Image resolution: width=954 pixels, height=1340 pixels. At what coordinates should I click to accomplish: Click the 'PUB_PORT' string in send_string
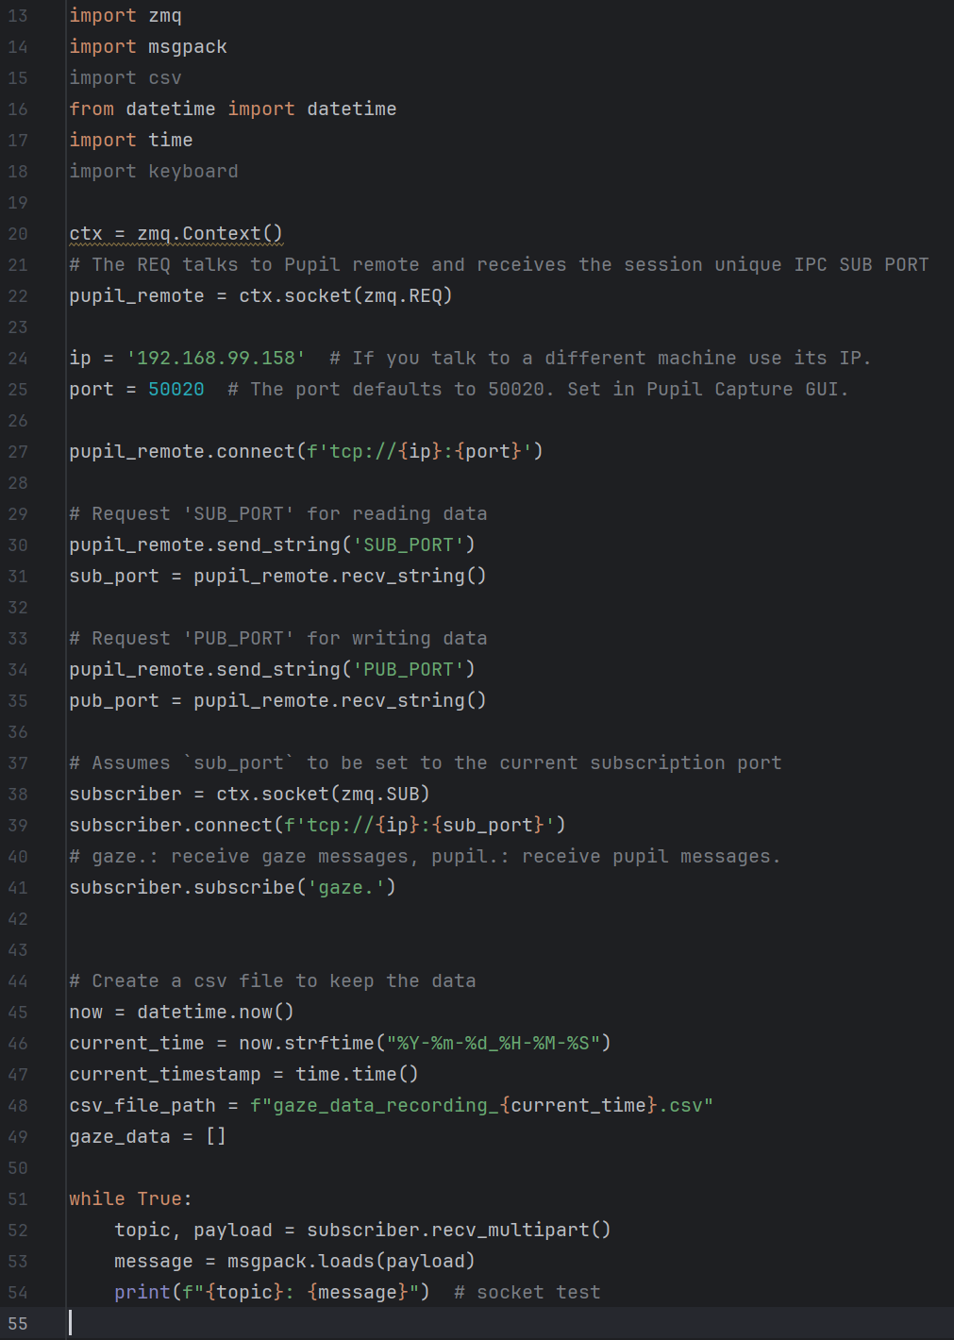coord(409,670)
